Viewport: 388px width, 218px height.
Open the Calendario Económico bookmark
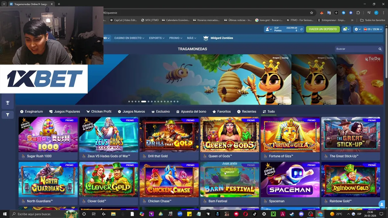[x=176, y=20]
